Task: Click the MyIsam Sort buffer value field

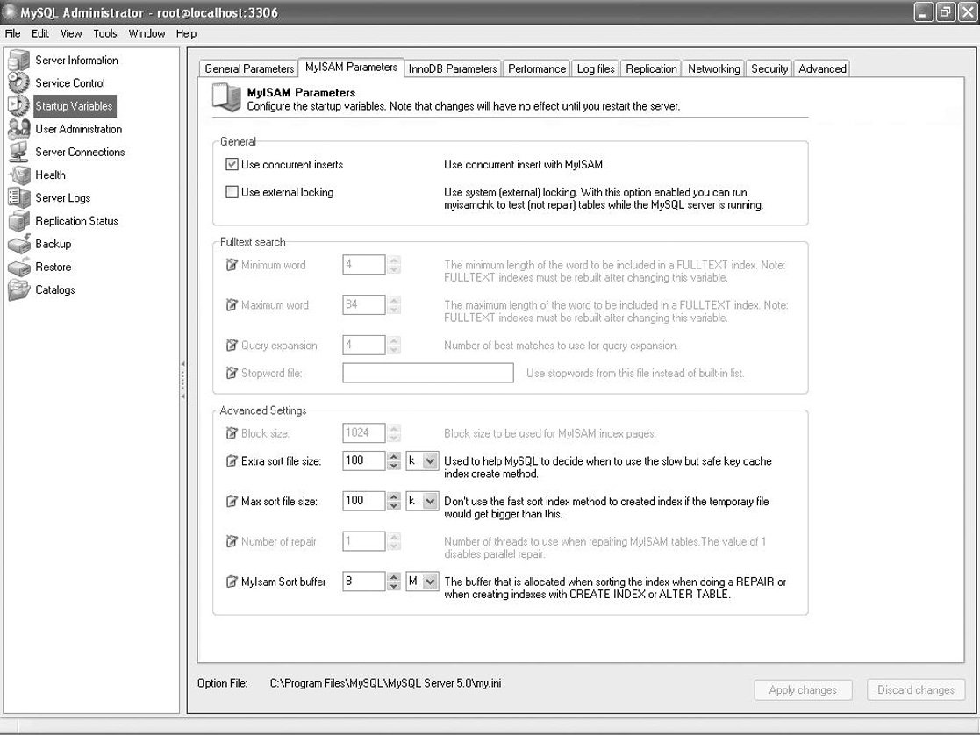Action: point(364,582)
